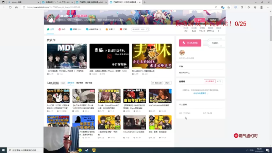Switch to the second 哔哩哔哩 browser tab
272x153 pixels.
[x=58, y=2]
